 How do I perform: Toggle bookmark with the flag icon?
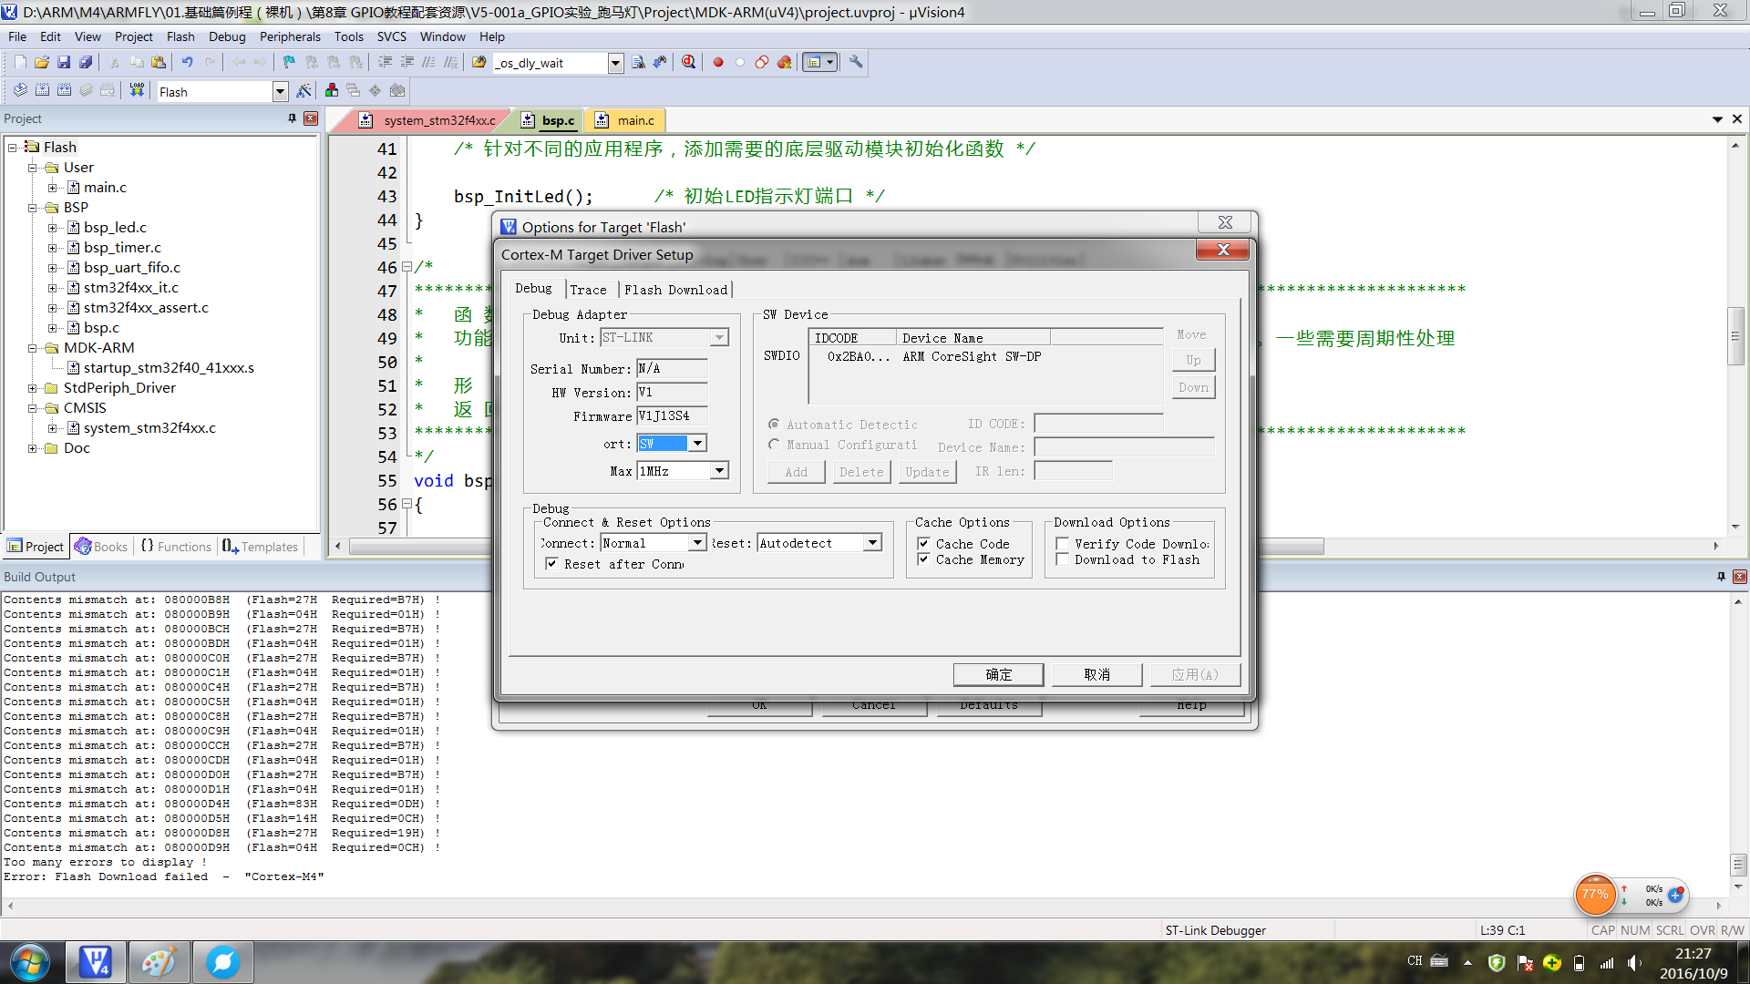click(289, 62)
